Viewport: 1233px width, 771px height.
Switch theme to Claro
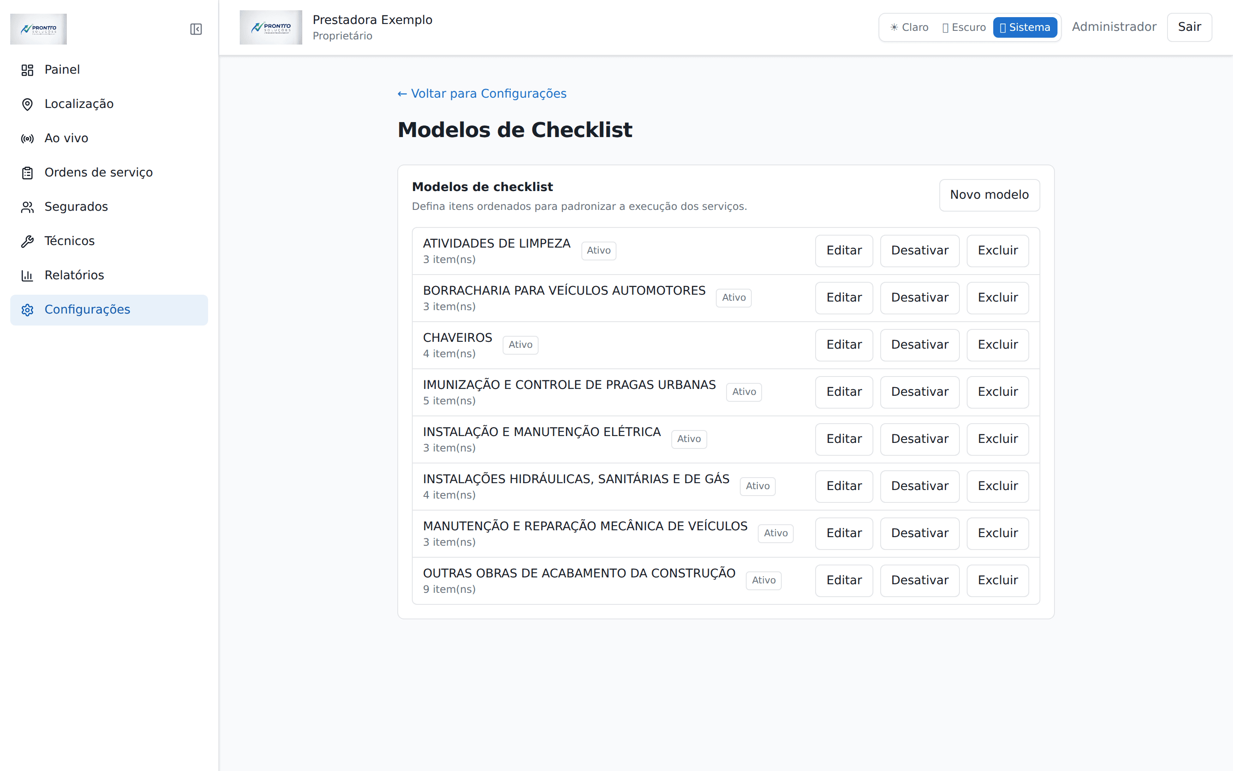pos(909,27)
